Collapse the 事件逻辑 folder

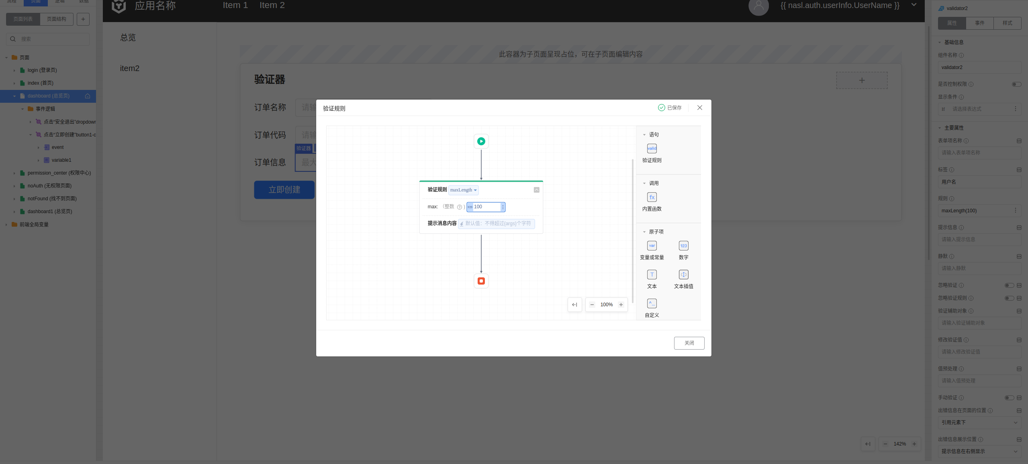click(x=22, y=109)
